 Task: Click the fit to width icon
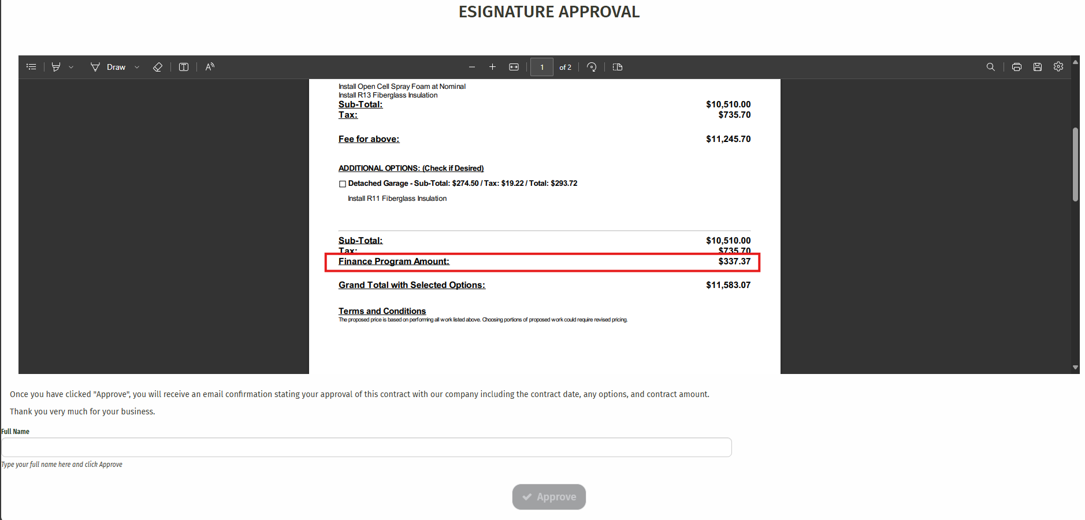tap(514, 67)
